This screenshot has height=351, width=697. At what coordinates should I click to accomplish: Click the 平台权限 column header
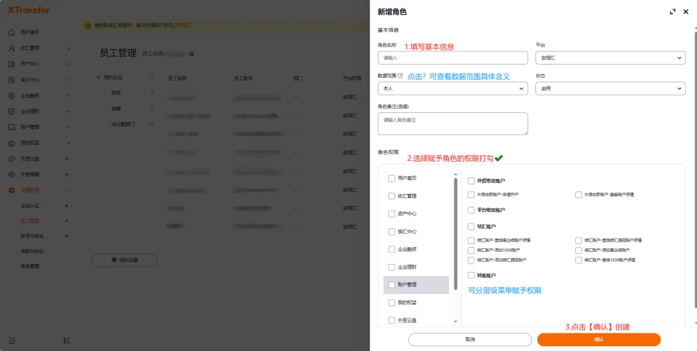tap(352, 78)
